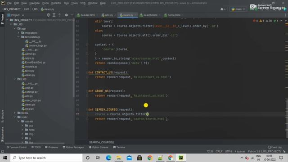Click the error count indicator in editor

(256, 21)
